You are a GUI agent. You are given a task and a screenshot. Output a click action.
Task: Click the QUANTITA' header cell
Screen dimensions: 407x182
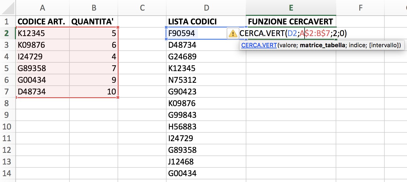pos(94,21)
